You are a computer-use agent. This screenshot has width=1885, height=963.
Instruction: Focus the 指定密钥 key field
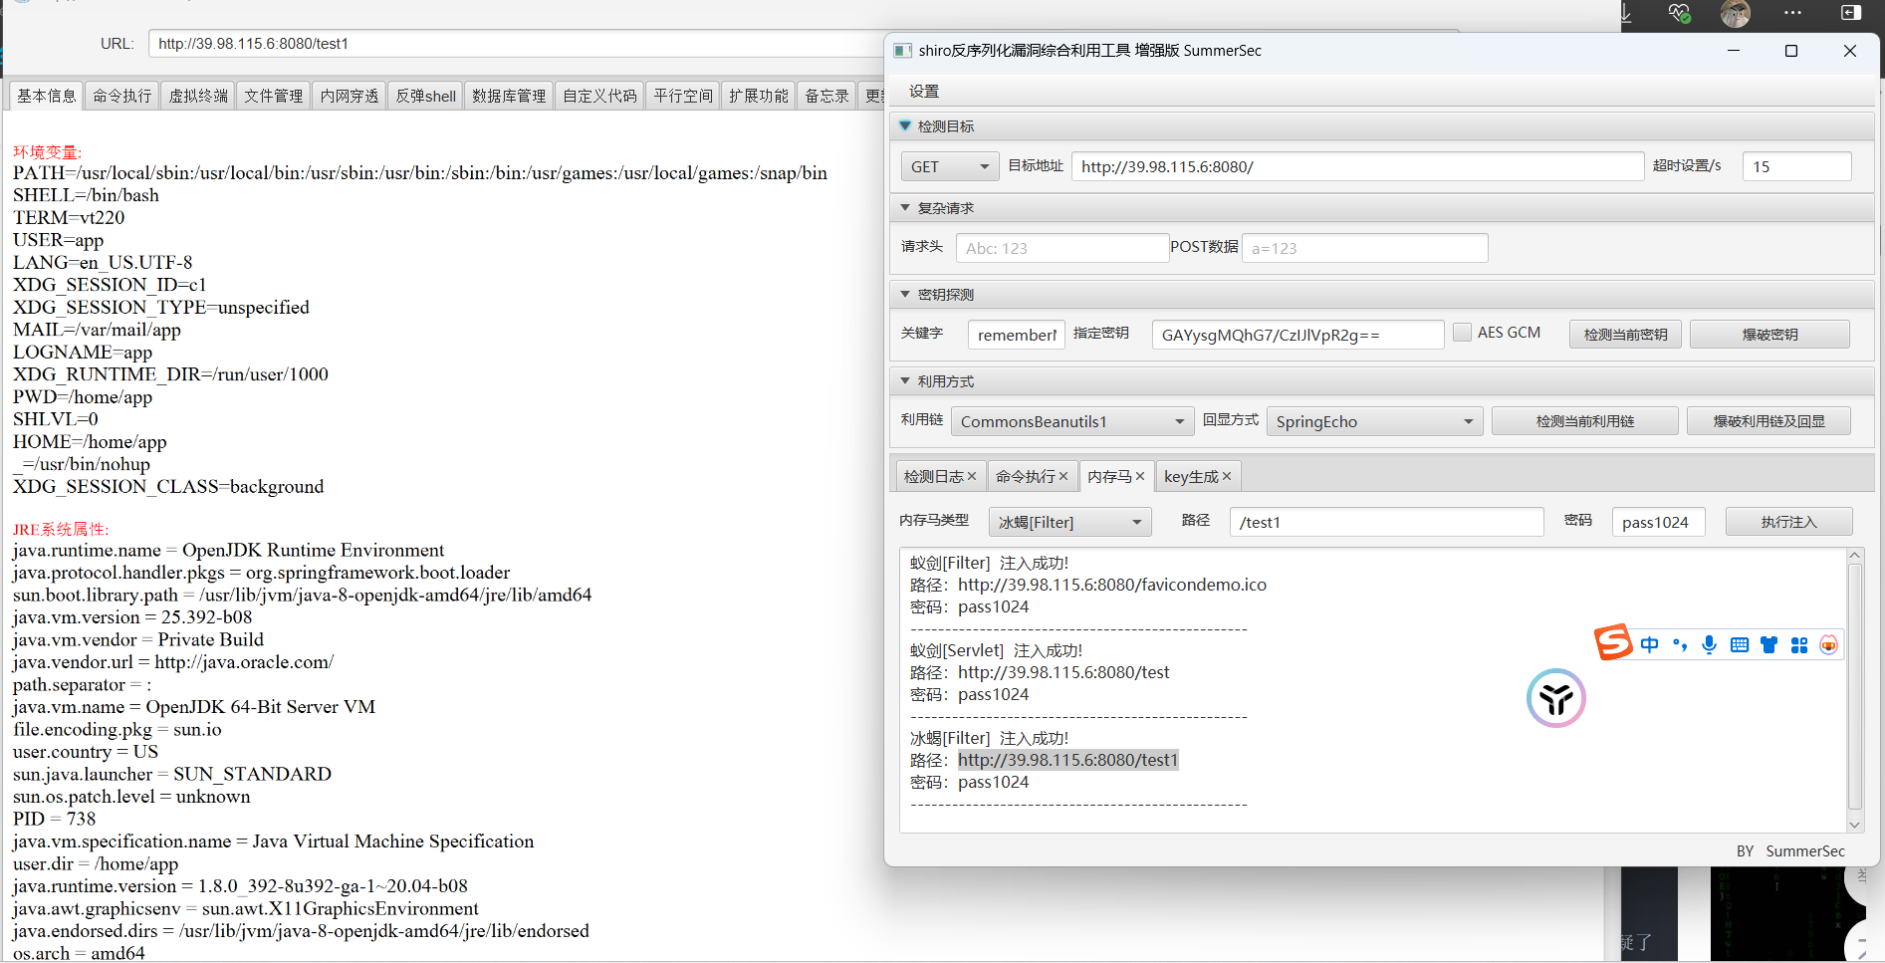coord(1297,335)
